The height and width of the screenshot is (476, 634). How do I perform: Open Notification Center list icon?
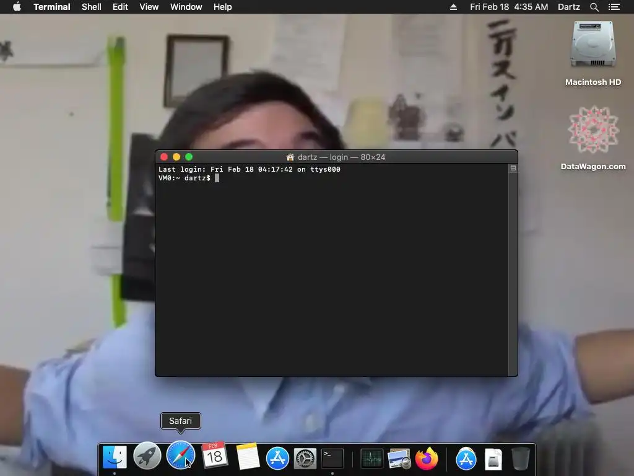coord(614,7)
